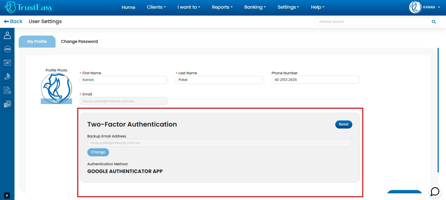Open the Banking menu

point(255,7)
